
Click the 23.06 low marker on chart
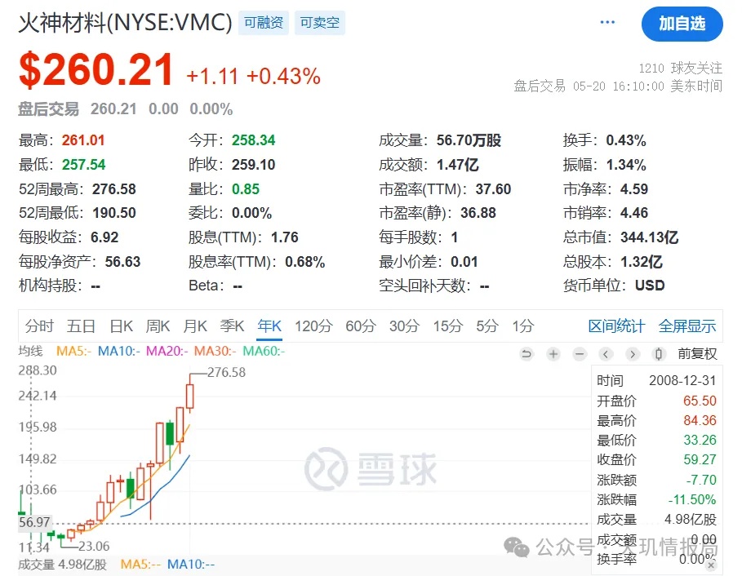(x=94, y=547)
